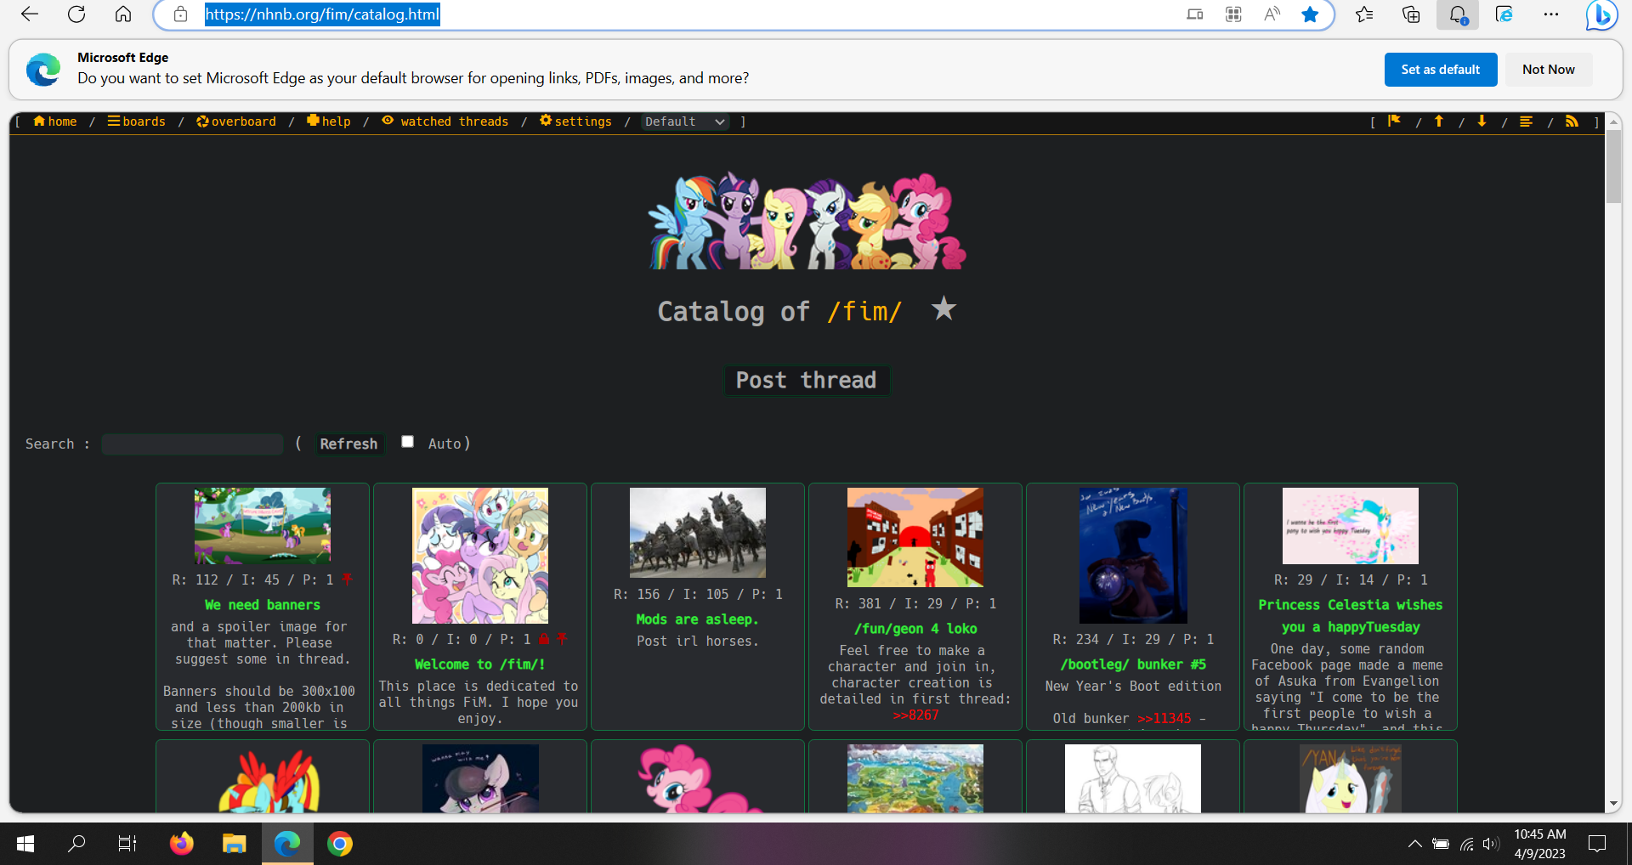Click the catalog Search input field
The height and width of the screenshot is (865, 1632).
coord(193,444)
